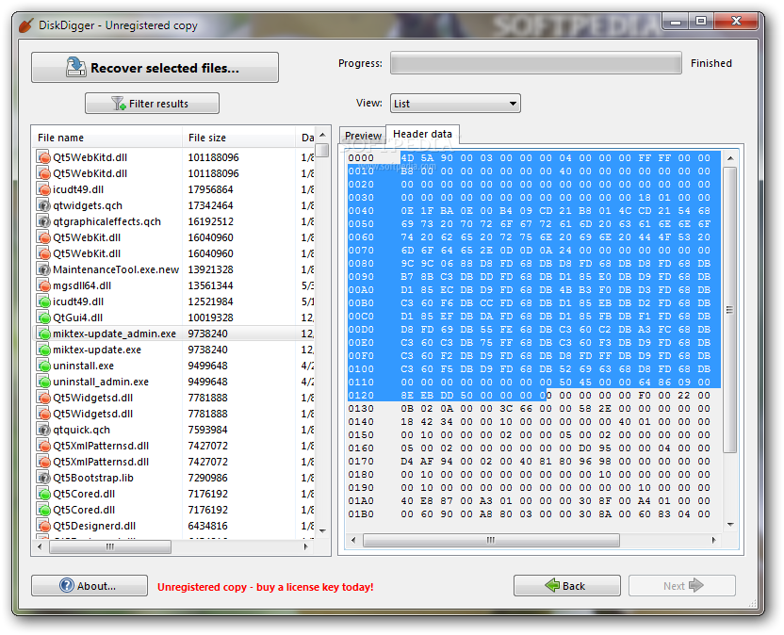Image resolution: width=784 pixels, height=635 pixels.
Task: Close the DiskDigger window
Action: (x=736, y=22)
